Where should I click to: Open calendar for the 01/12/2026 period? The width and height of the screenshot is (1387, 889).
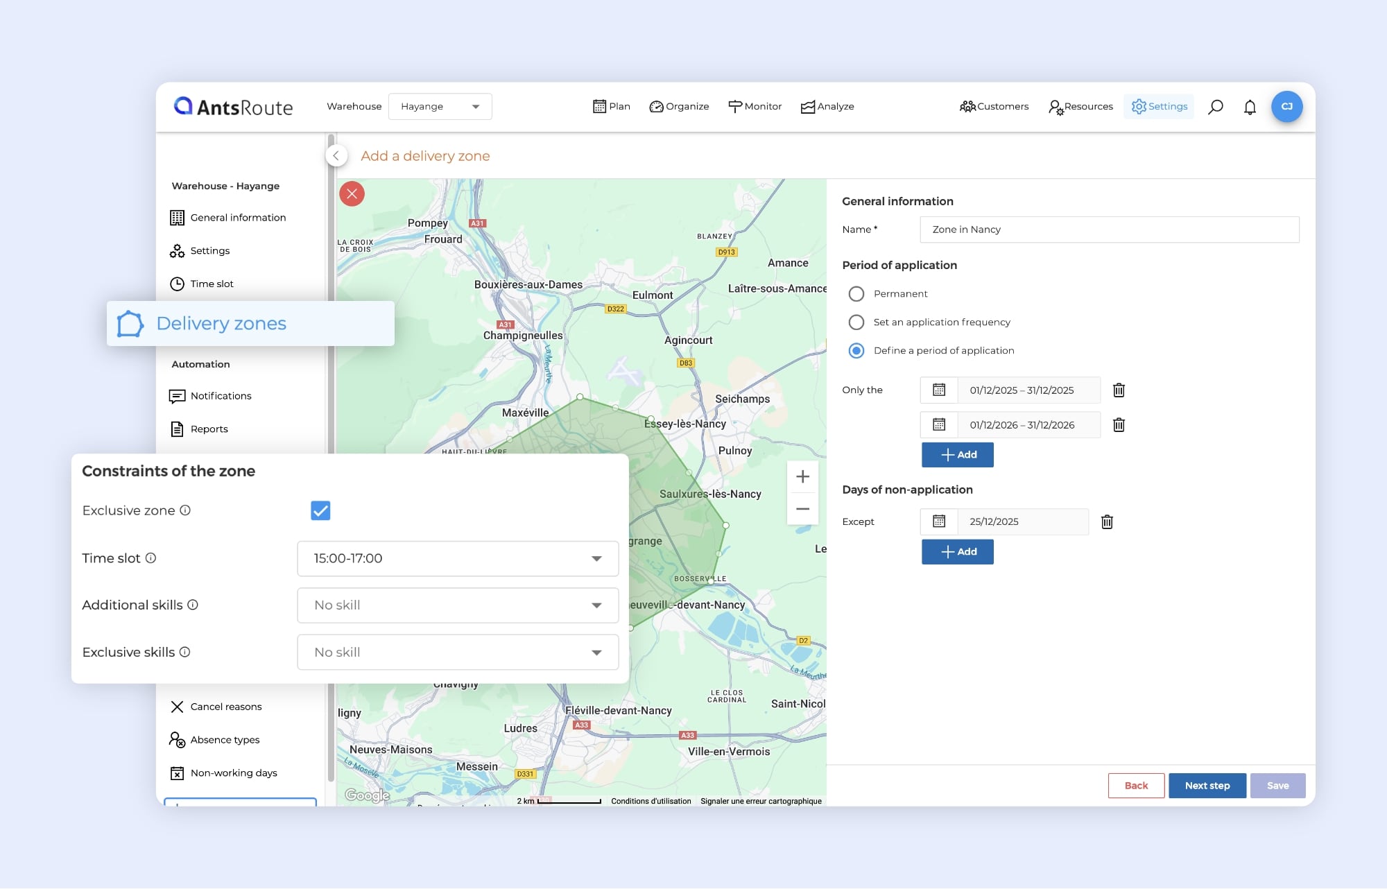(x=939, y=424)
